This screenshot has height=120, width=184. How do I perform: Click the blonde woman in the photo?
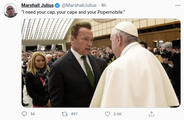point(37,79)
